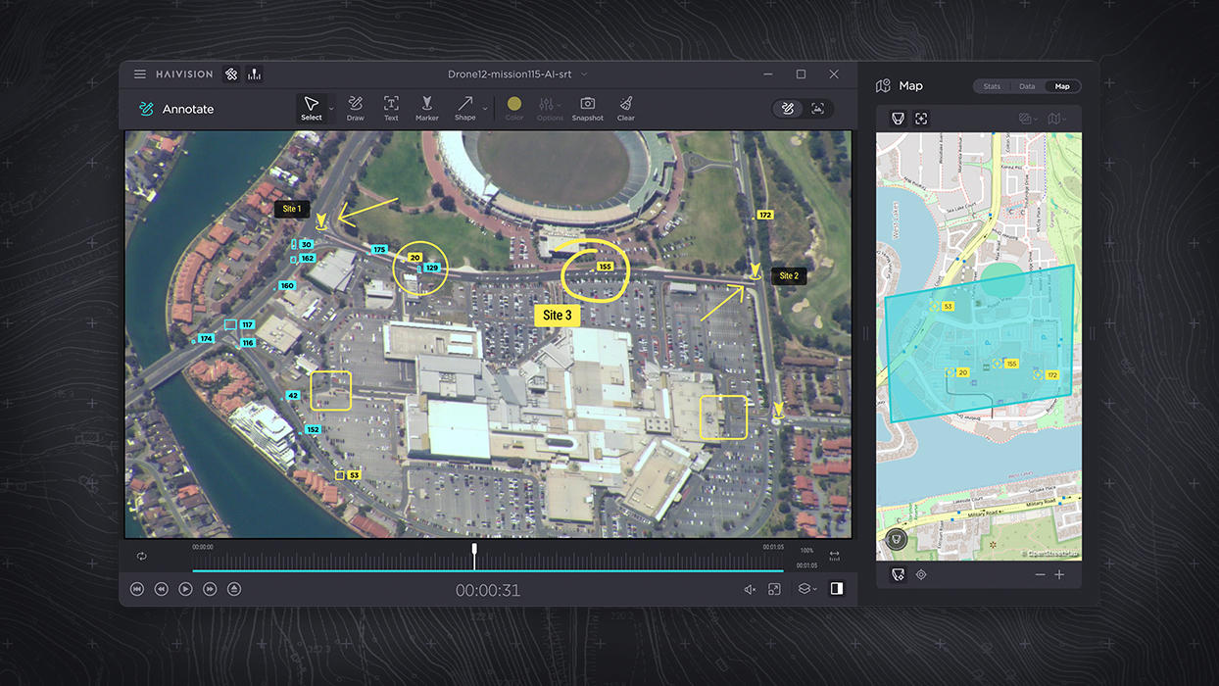Click the pattern icon beside Haivision logo
This screenshot has width=1219, height=686.
[231, 74]
